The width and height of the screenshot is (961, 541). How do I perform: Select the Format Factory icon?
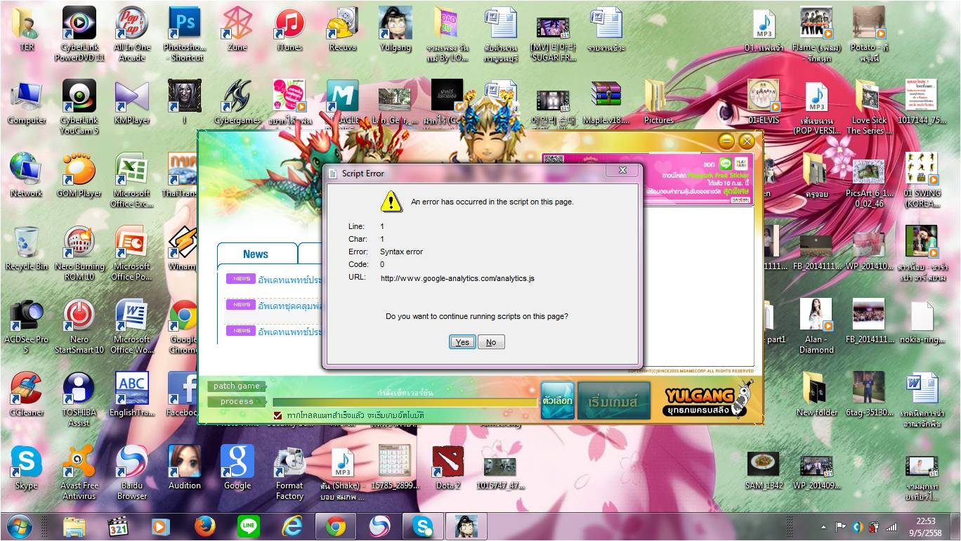point(289,472)
